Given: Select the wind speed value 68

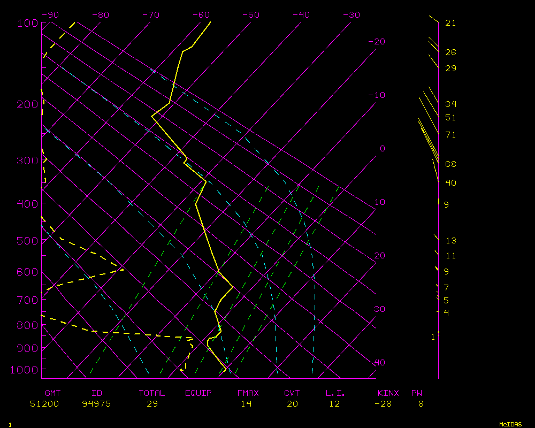Looking at the screenshot, I should click(x=450, y=164).
